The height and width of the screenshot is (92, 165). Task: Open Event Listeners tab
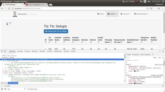pos(145,54)
